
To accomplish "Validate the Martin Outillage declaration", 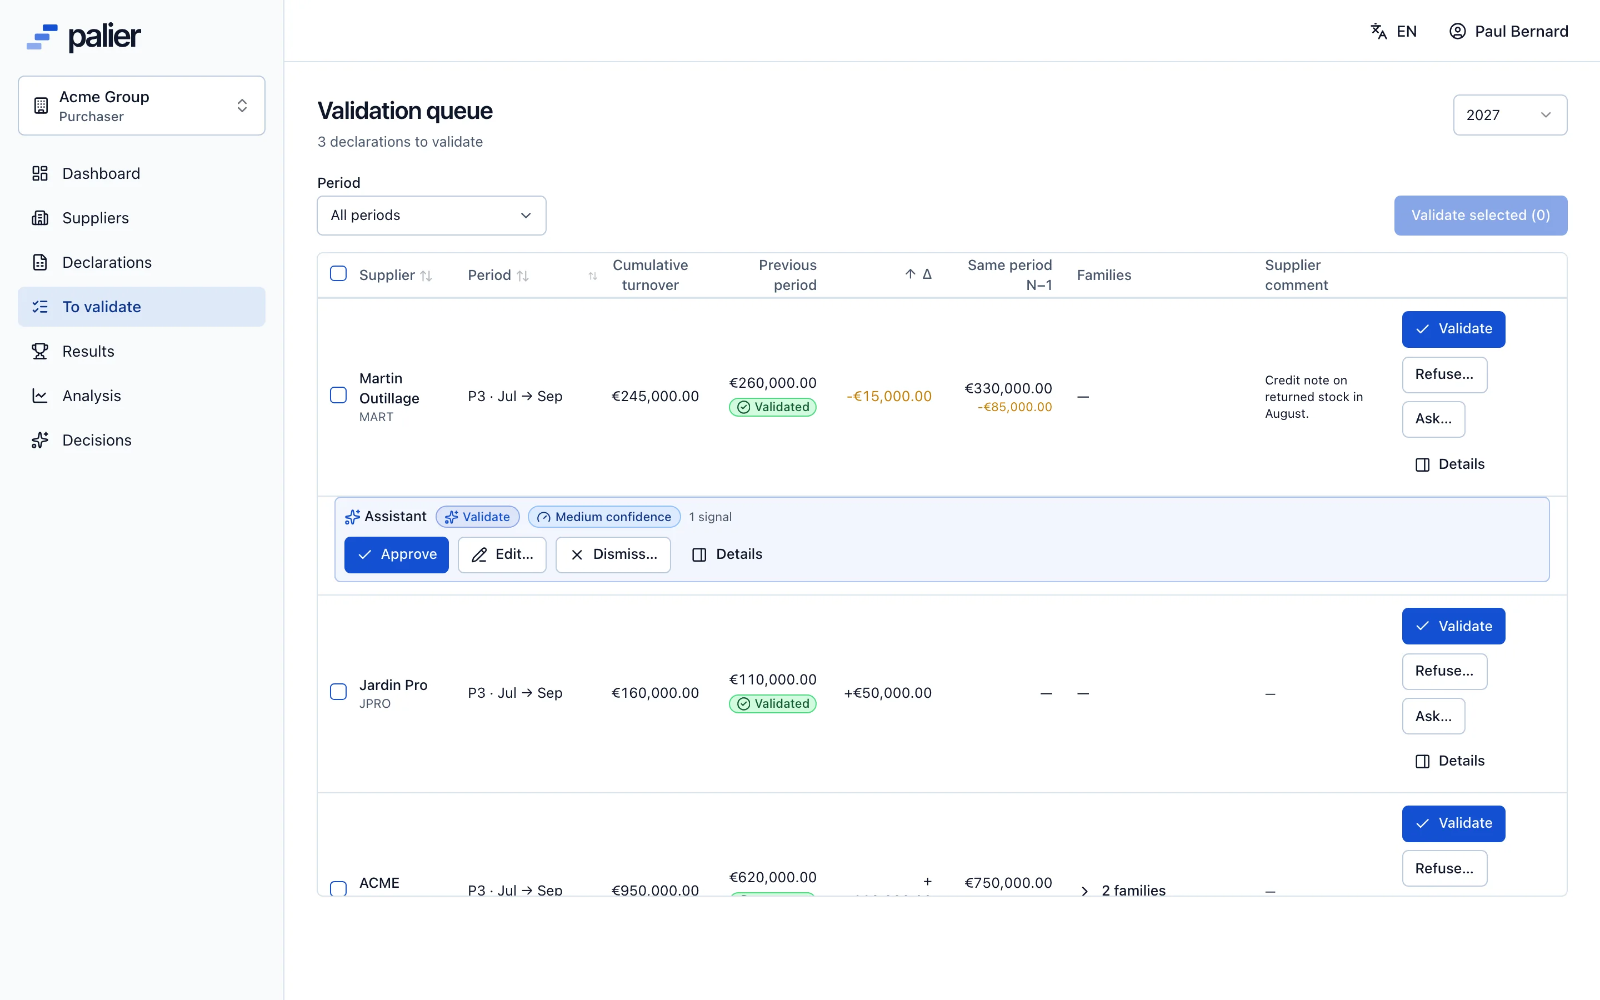I will coord(1453,329).
